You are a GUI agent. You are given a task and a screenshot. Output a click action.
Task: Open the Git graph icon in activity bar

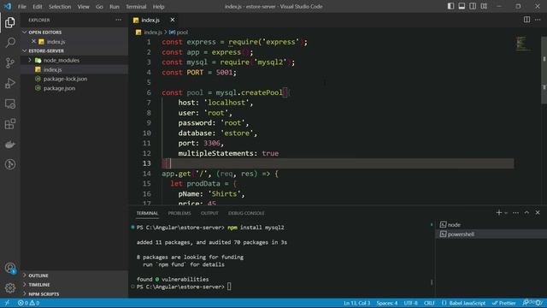tap(9, 164)
